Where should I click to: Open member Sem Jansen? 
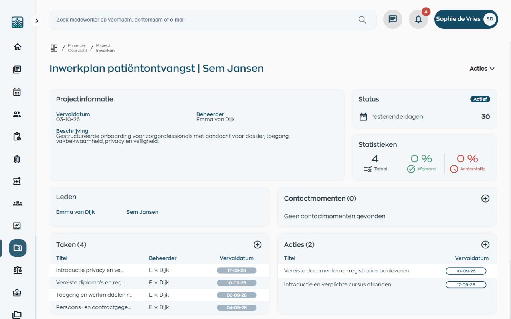pyautogui.click(x=143, y=212)
